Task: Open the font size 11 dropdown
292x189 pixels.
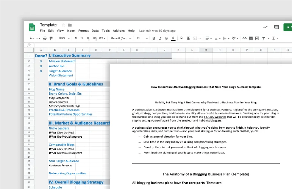Action: (x=142, y=38)
